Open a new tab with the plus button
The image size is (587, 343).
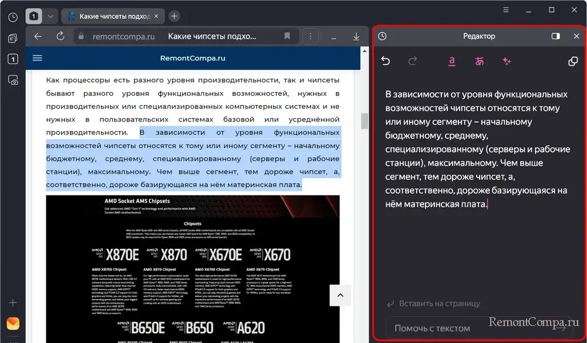(174, 16)
